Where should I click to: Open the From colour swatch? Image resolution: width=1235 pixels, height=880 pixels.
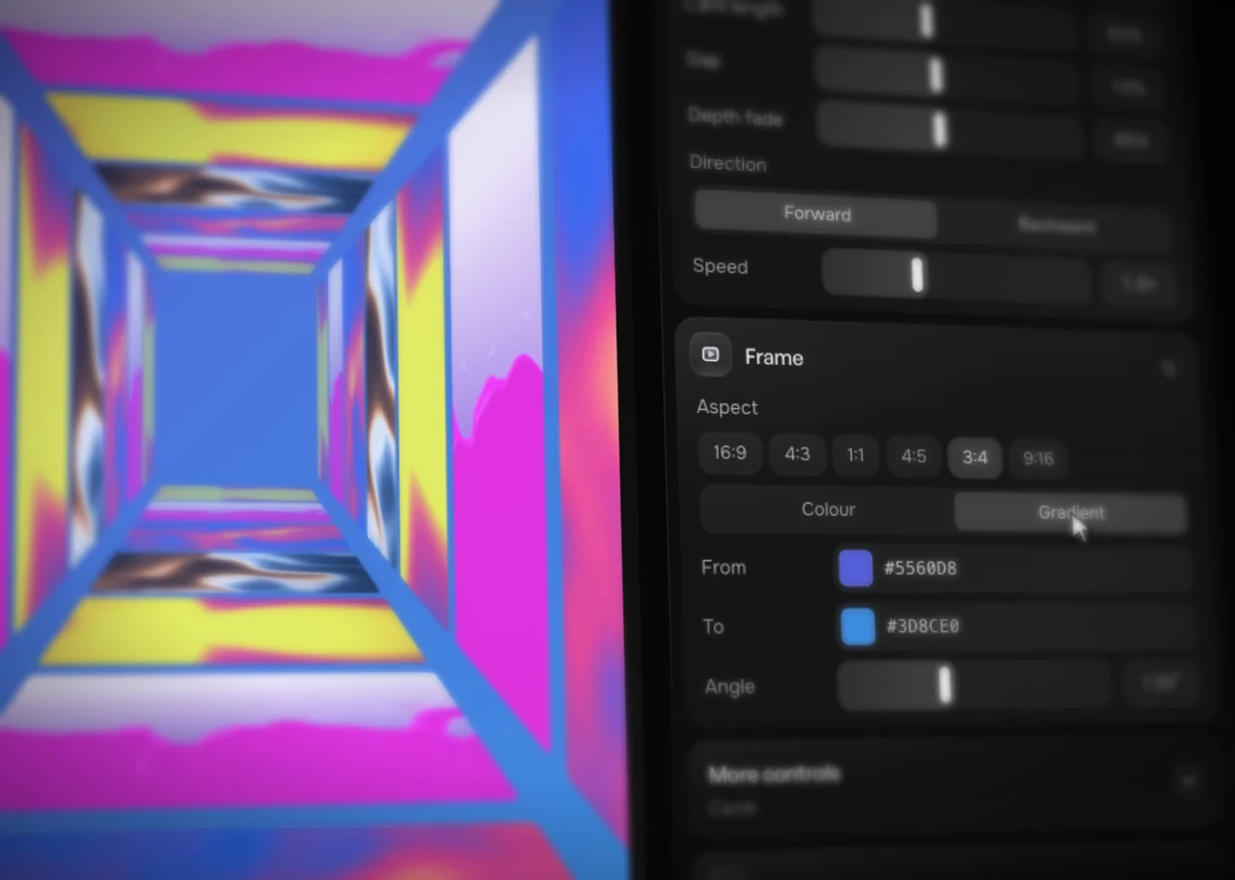856,568
